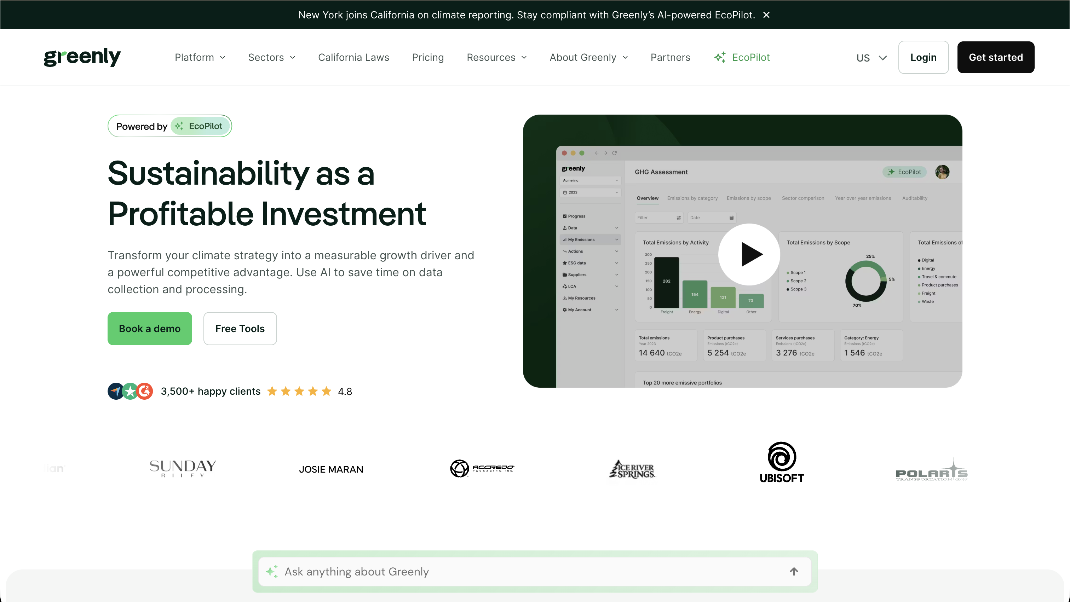Click Get started
Screen dimensions: 1070x602
pyautogui.click(x=996, y=57)
